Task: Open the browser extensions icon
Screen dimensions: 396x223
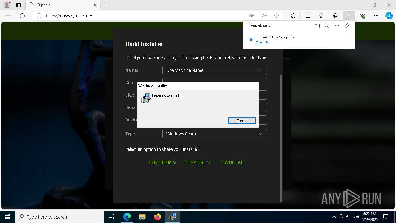Action: tap(293, 16)
